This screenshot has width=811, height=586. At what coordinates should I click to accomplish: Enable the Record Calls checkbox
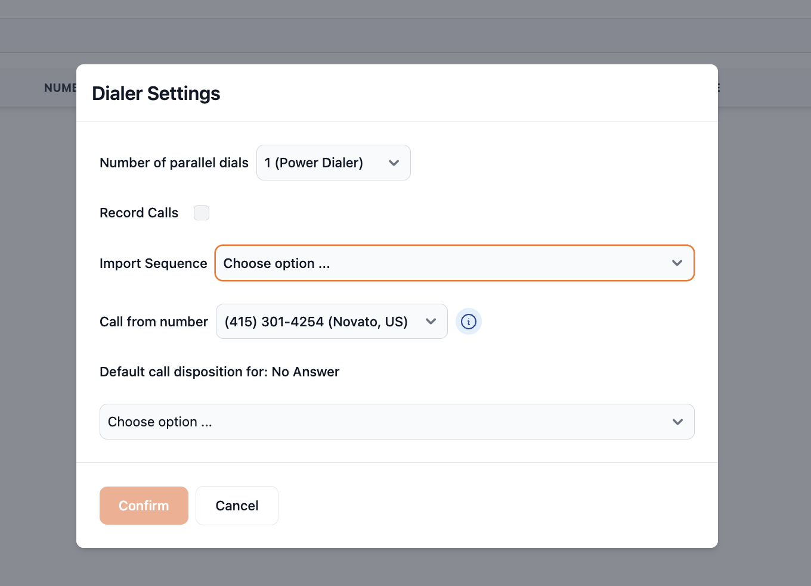202,213
